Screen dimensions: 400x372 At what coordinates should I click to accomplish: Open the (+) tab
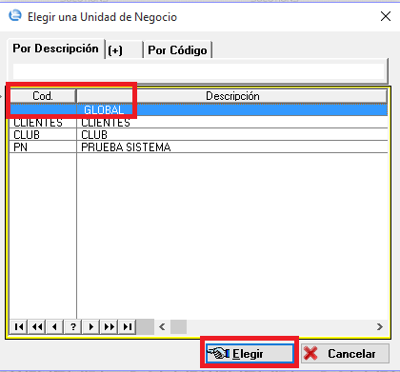(124, 50)
